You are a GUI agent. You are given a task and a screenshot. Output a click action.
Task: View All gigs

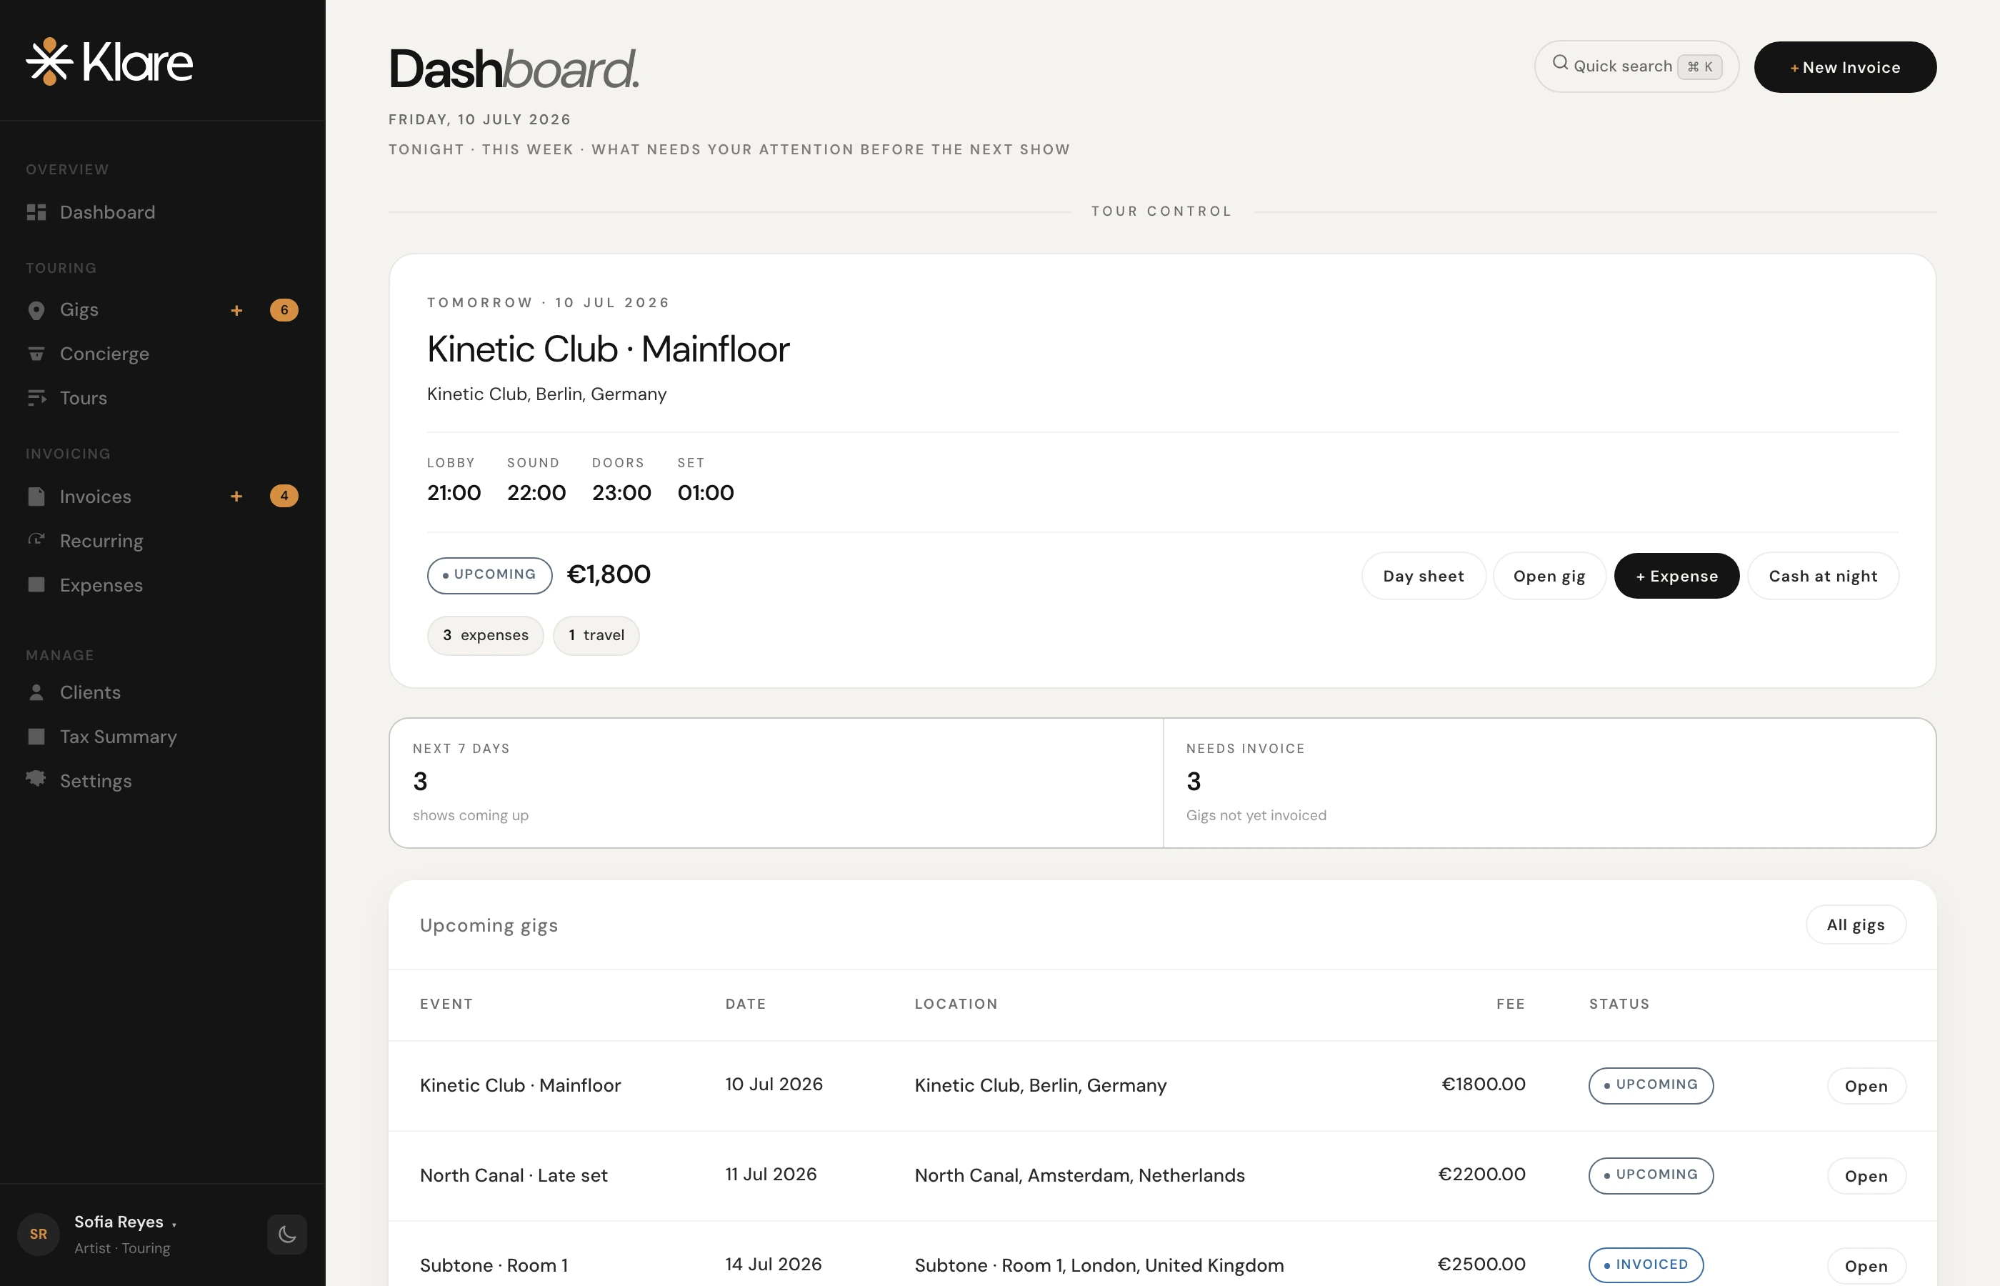point(1856,924)
